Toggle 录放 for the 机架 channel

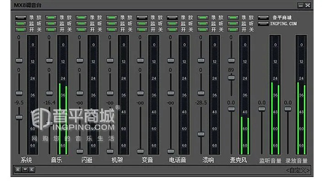click(112, 17)
